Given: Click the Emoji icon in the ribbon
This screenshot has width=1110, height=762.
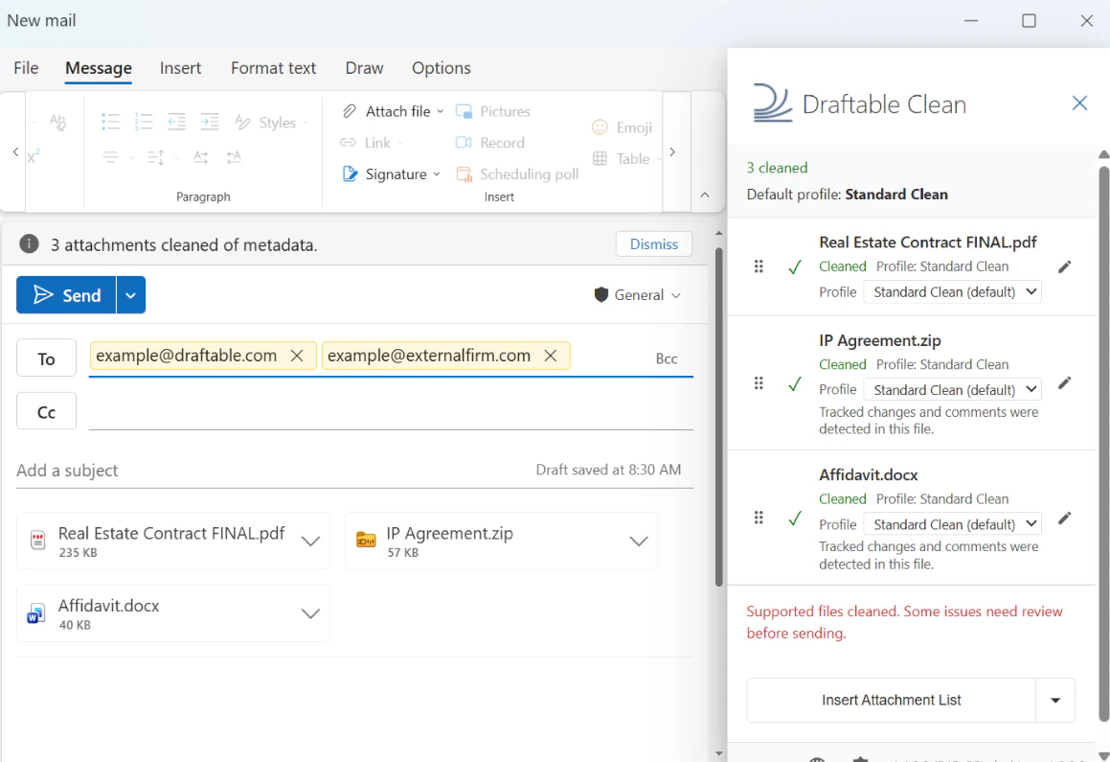Looking at the screenshot, I should pyautogui.click(x=599, y=127).
